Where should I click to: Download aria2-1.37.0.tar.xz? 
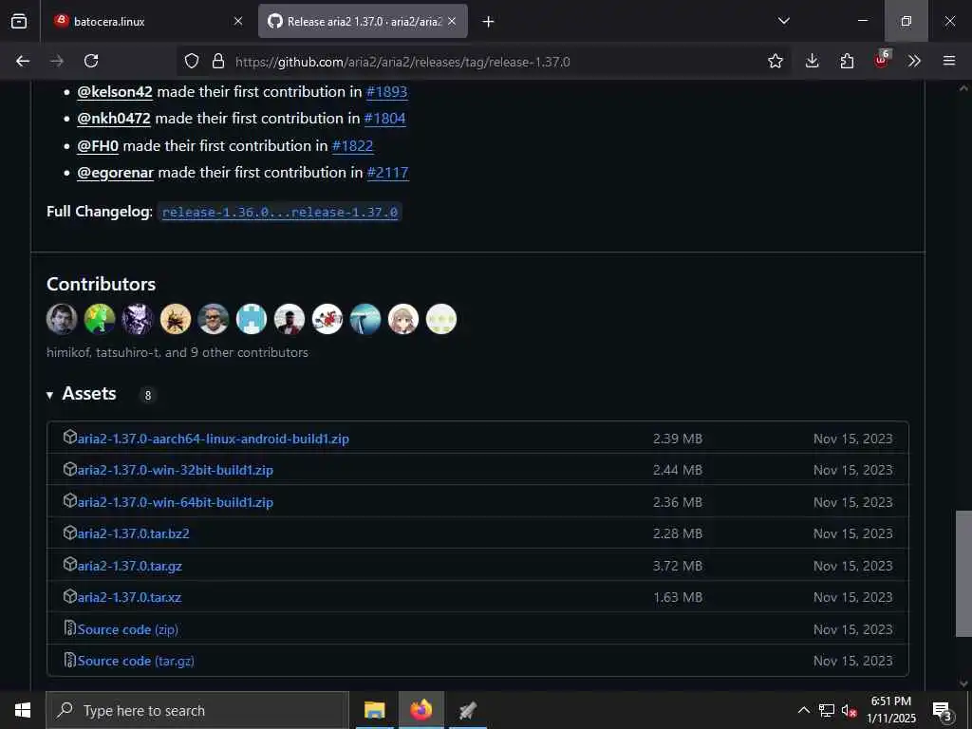point(129,598)
